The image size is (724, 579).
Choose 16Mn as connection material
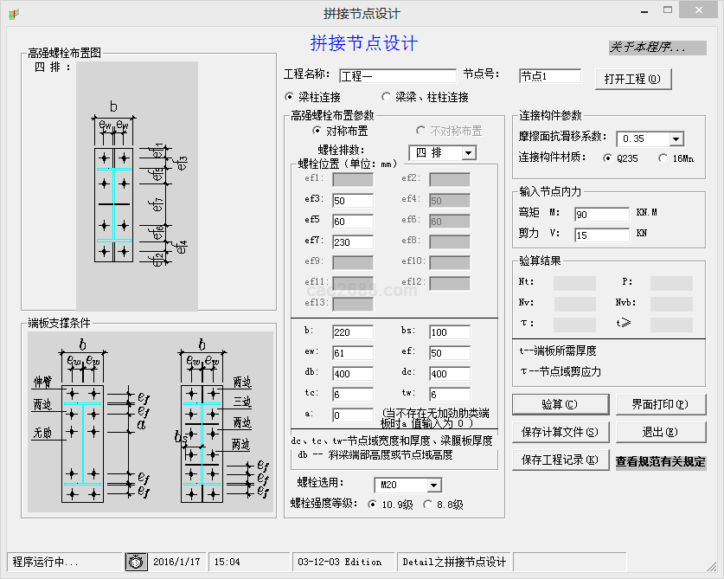[663, 158]
